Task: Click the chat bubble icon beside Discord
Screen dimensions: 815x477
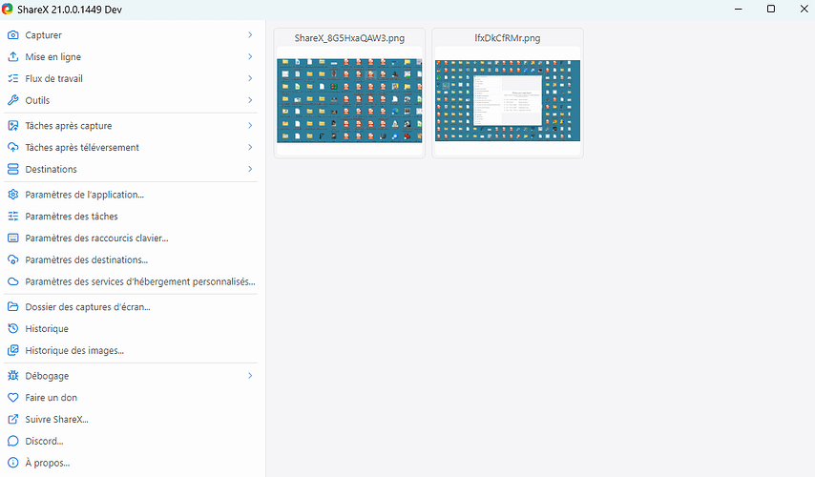Action: 13,442
